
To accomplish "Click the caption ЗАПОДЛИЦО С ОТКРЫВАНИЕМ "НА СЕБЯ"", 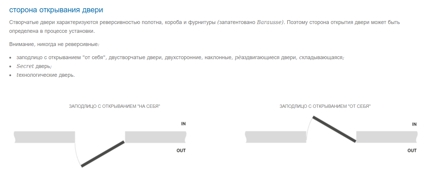I will tap(115, 106).
